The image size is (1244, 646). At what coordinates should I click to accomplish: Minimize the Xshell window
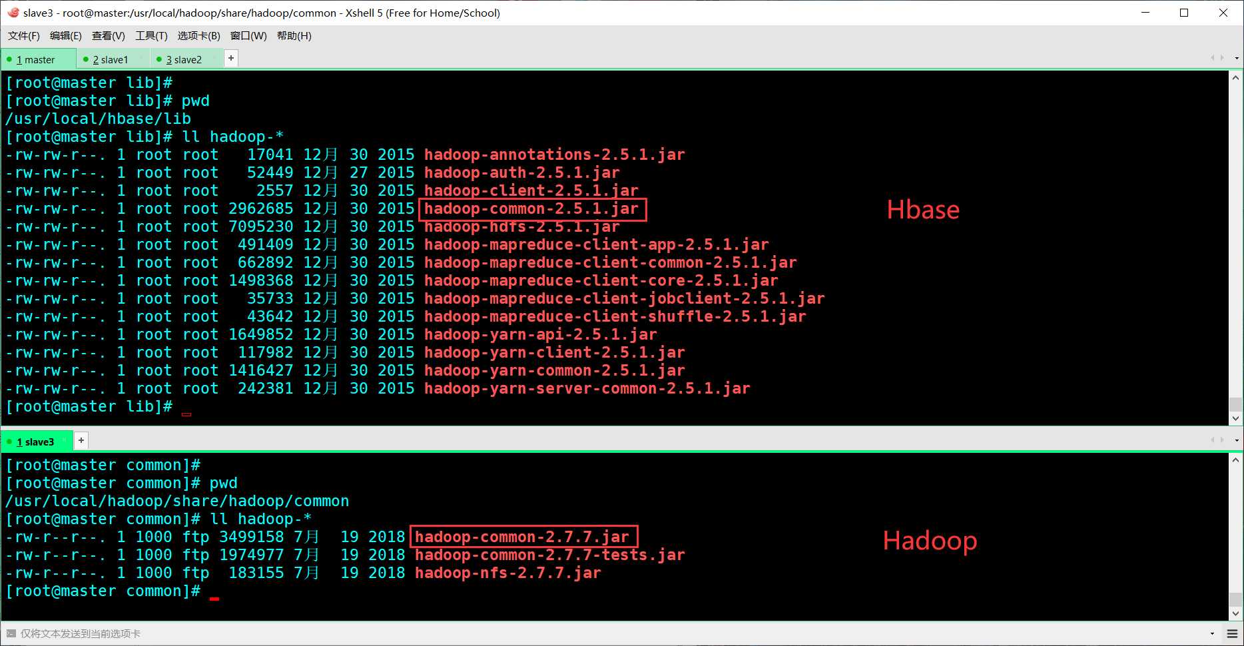click(1145, 13)
